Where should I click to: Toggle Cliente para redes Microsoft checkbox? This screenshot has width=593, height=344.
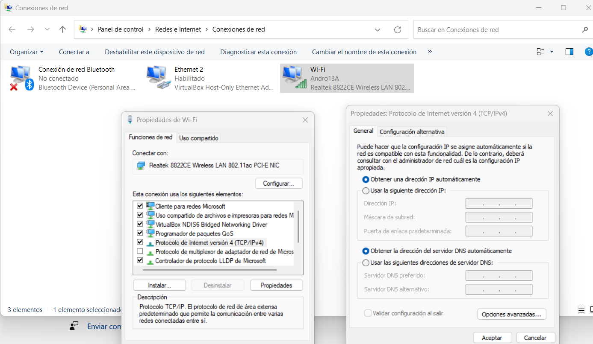[x=139, y=206]
